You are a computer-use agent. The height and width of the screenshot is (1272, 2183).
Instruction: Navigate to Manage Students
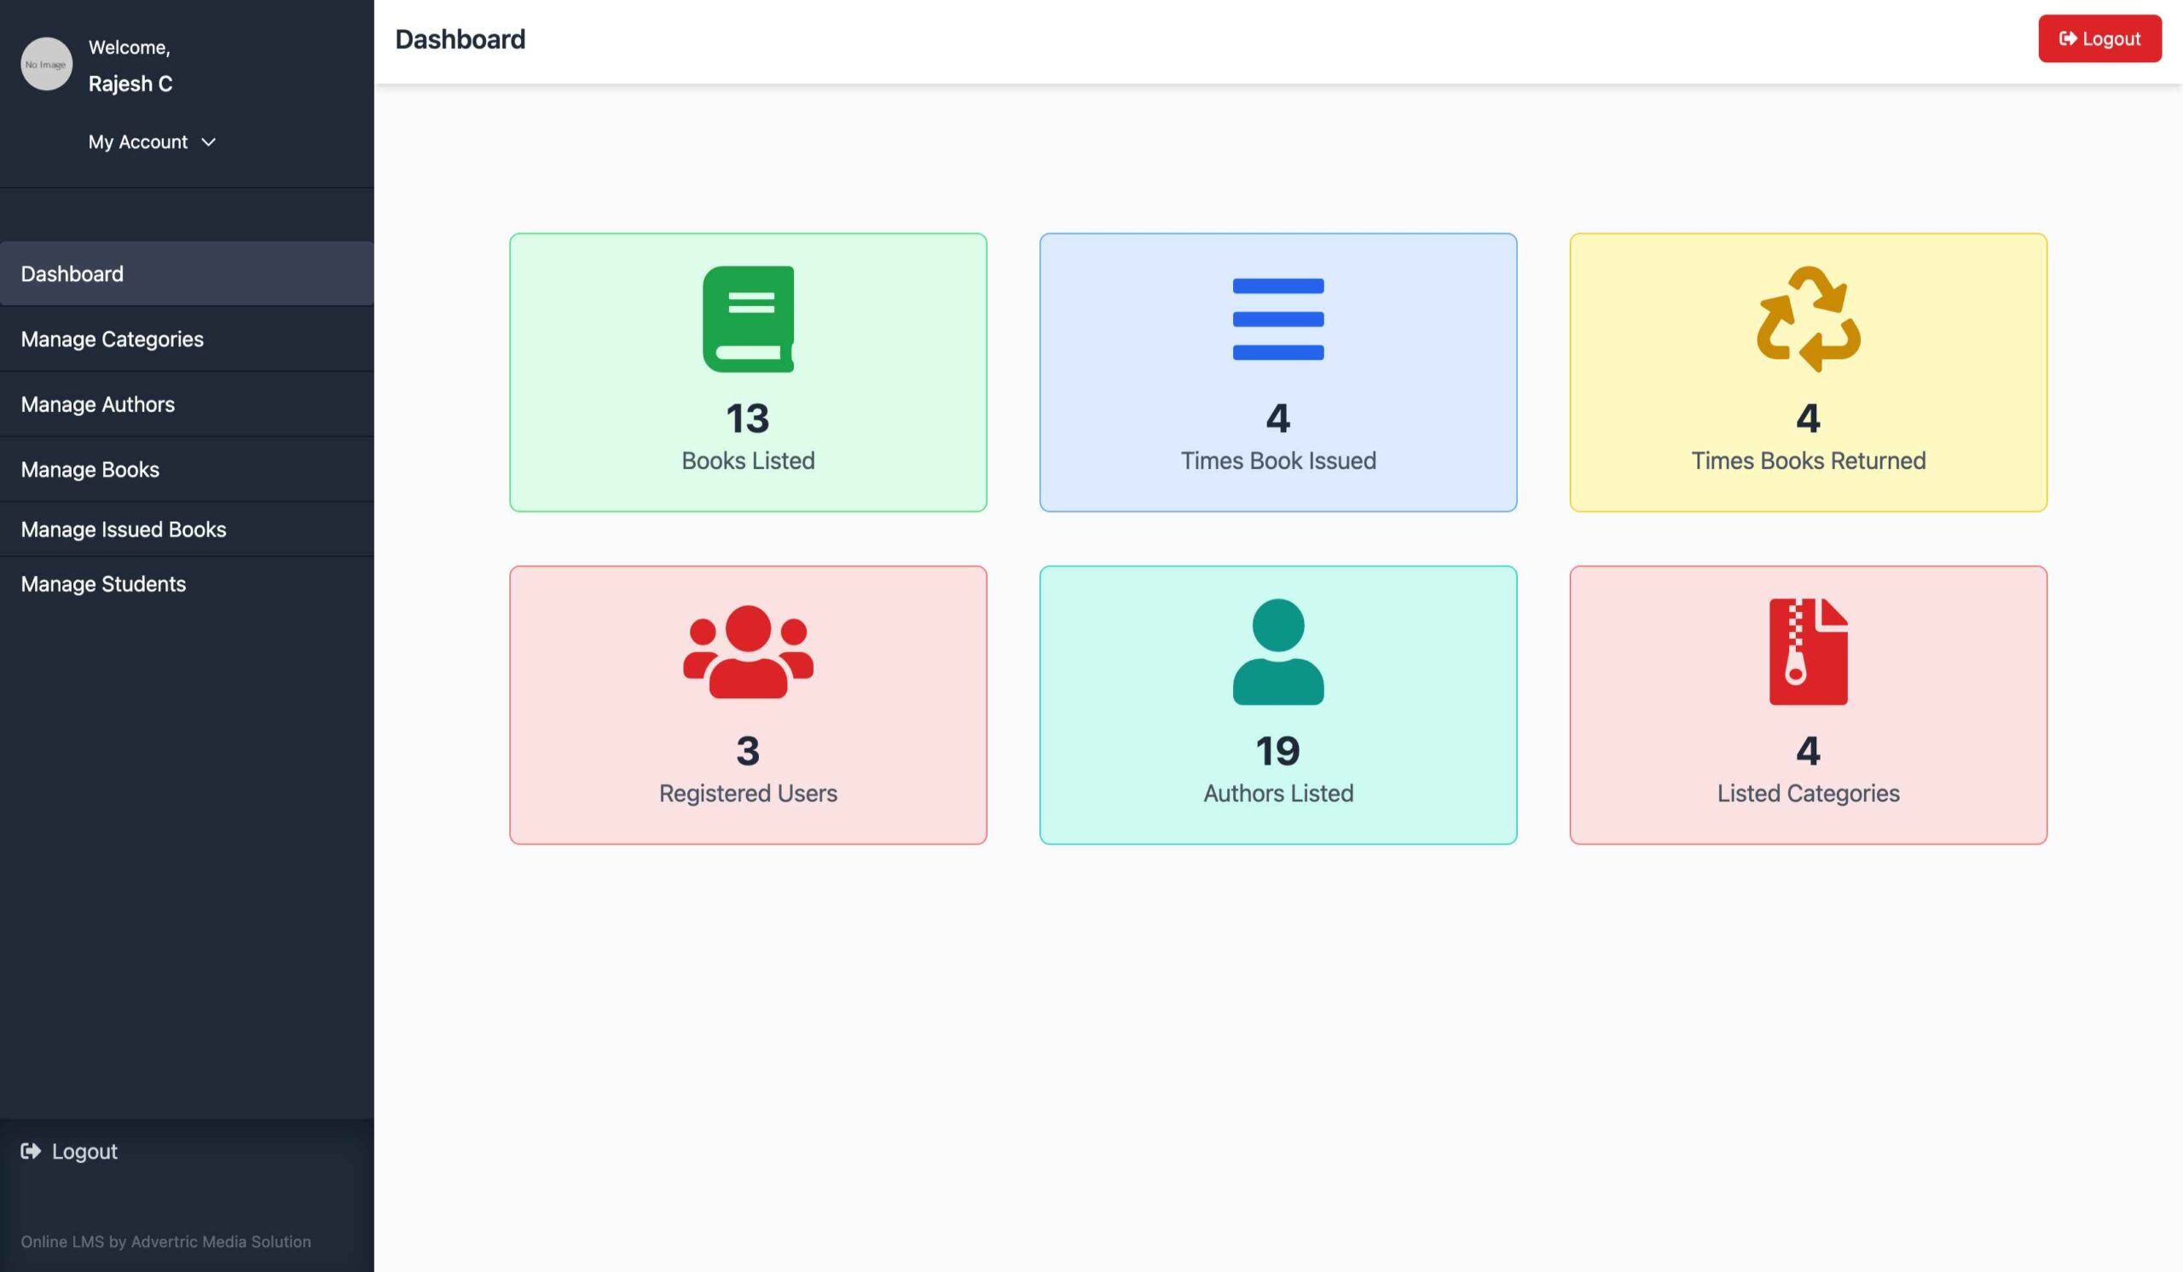103,584
